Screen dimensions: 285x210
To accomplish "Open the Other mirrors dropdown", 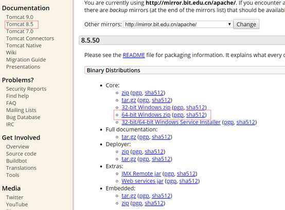I will pos(178,25).
